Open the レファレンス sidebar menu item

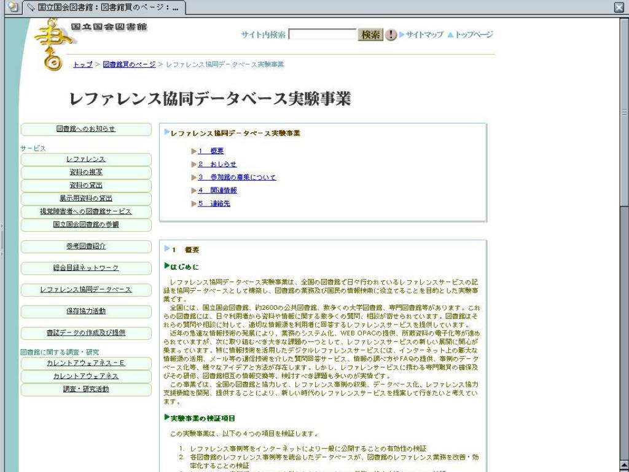[86, 159]
